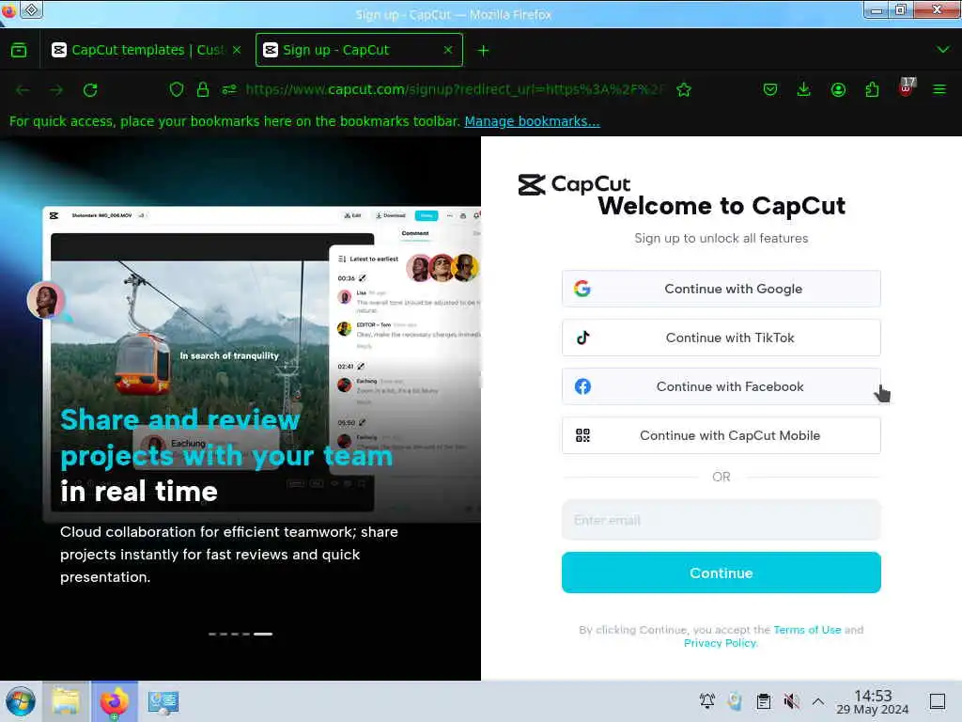Open the clock showing 14:53
This screenshot has width=962, height=722.
pos(873,701)
